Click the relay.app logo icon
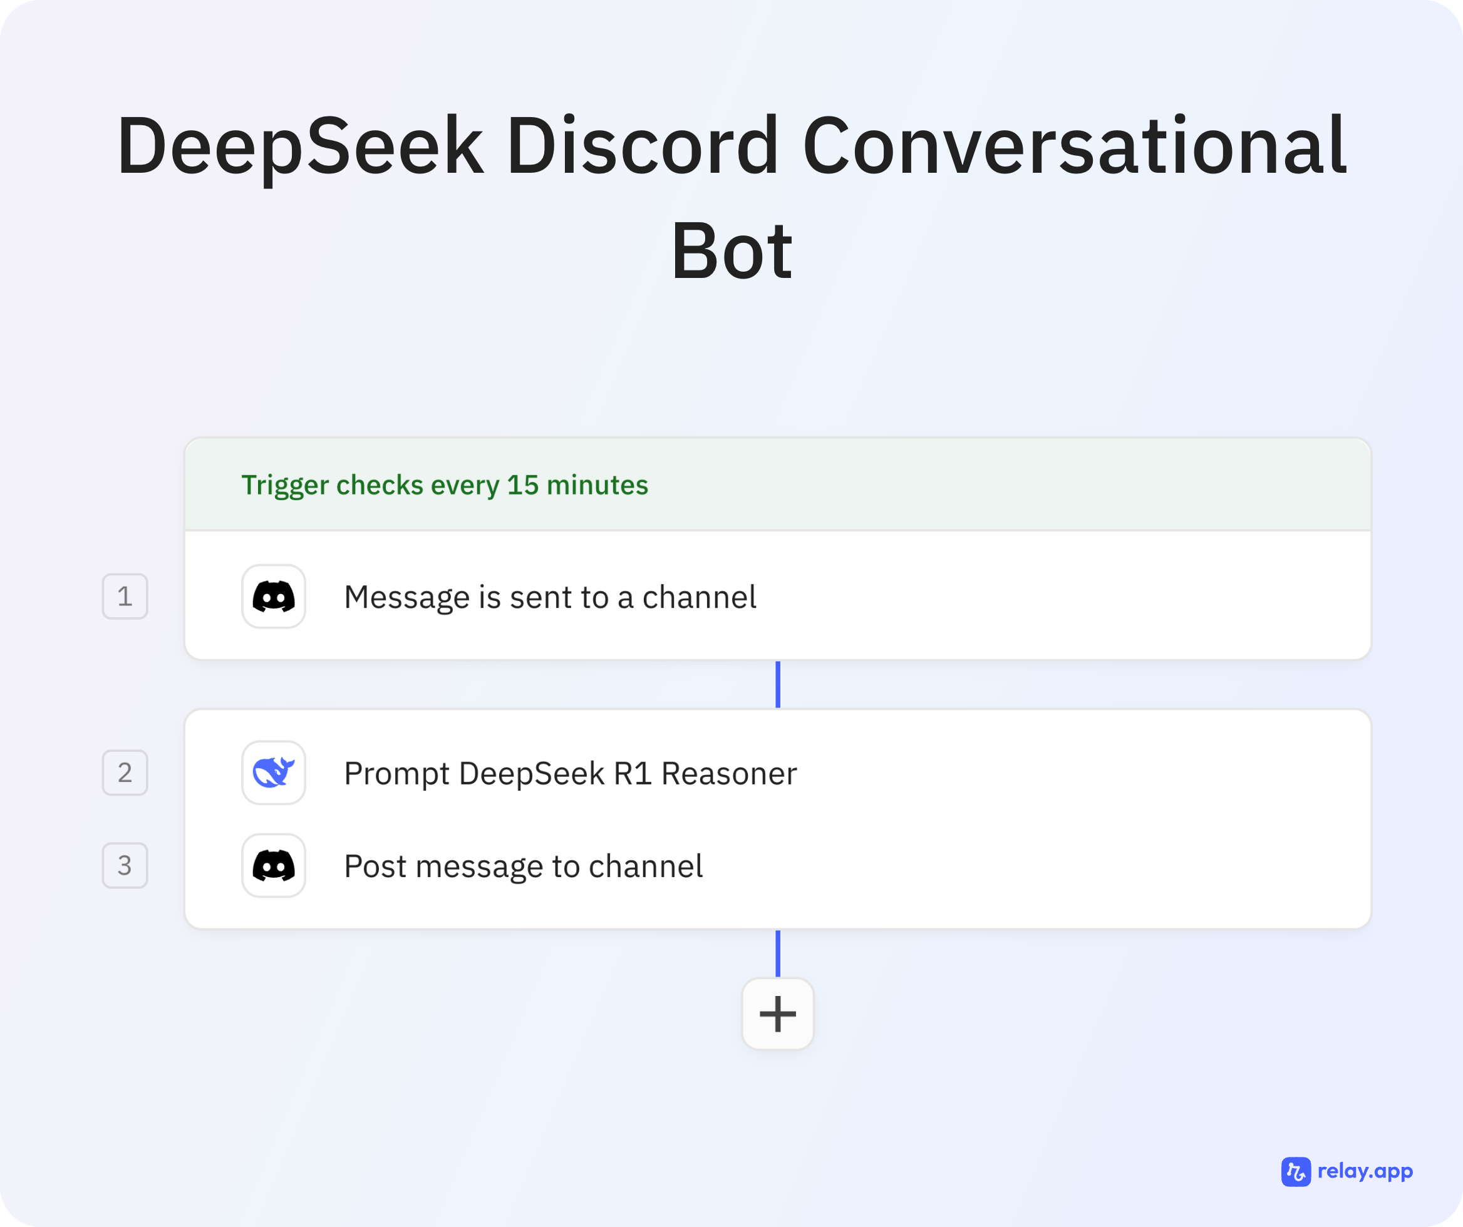 tap(1295, 1171)
